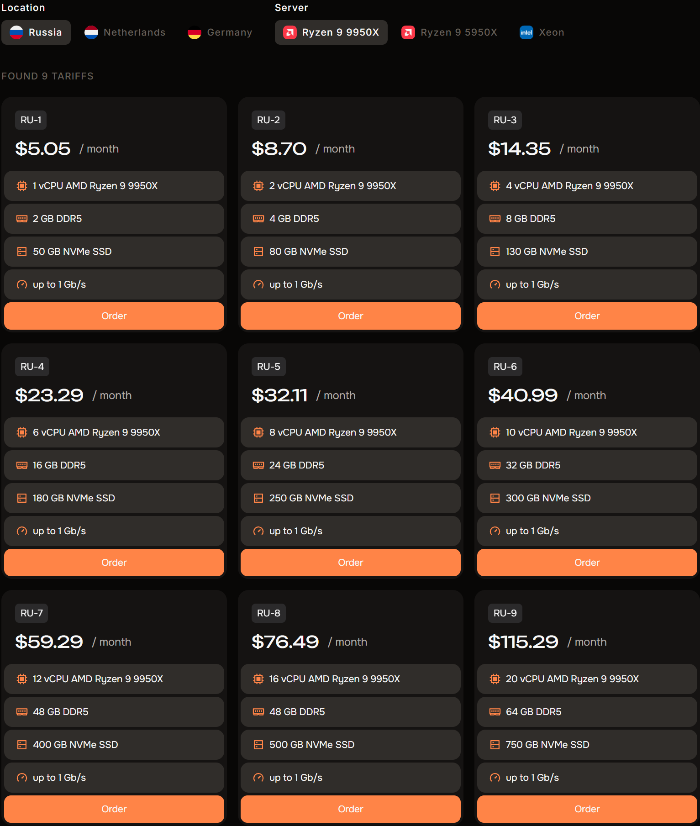700x826 pixels.
Task: Click the memory icon beside 4 GB DDR5
Action: coord(258,219)
